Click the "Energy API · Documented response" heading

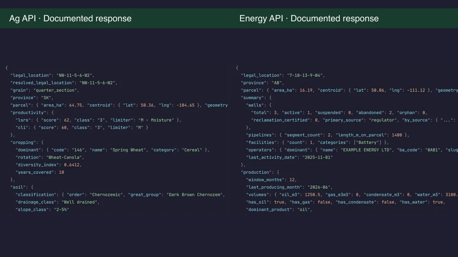tap(309, 18)
